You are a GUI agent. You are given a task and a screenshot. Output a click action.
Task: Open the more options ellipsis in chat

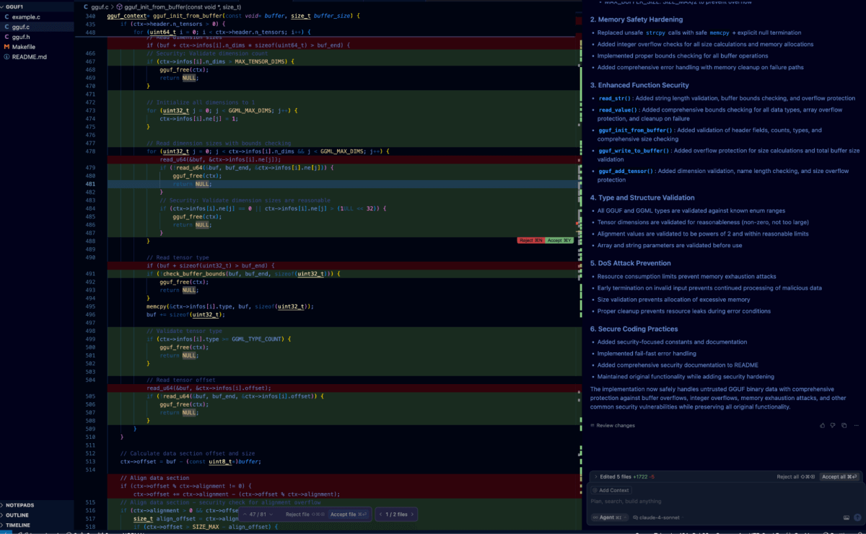pos(855,425)
